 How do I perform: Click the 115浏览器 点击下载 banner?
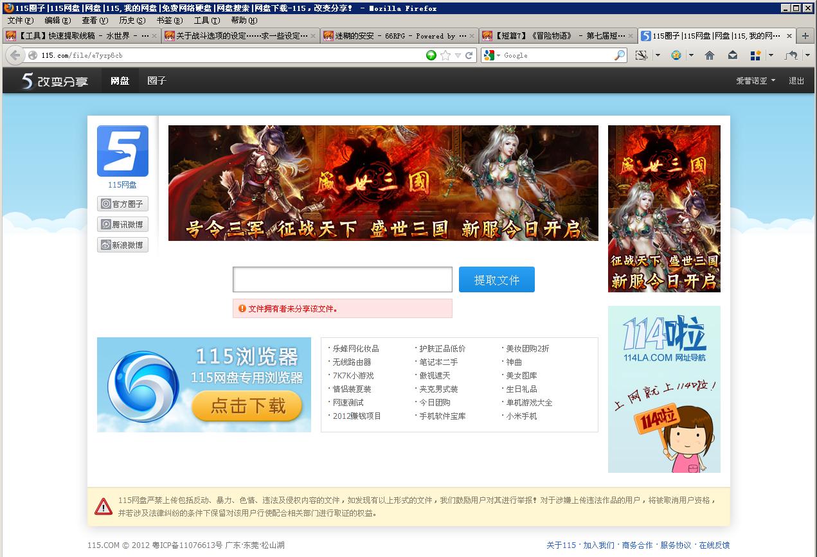point(204,385)
